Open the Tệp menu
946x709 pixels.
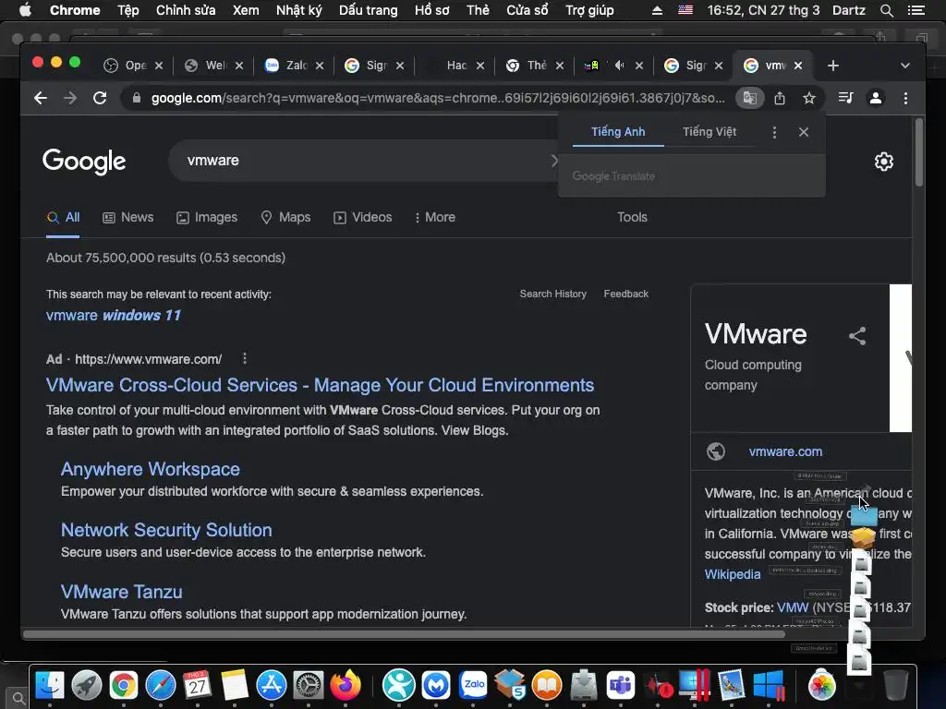point(127,10)
